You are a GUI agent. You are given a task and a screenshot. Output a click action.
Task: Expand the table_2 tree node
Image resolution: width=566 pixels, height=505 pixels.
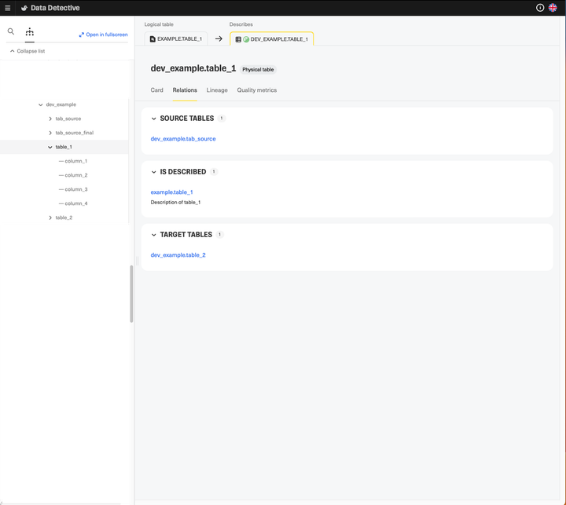pyautogui.click(x=50, y=218)
